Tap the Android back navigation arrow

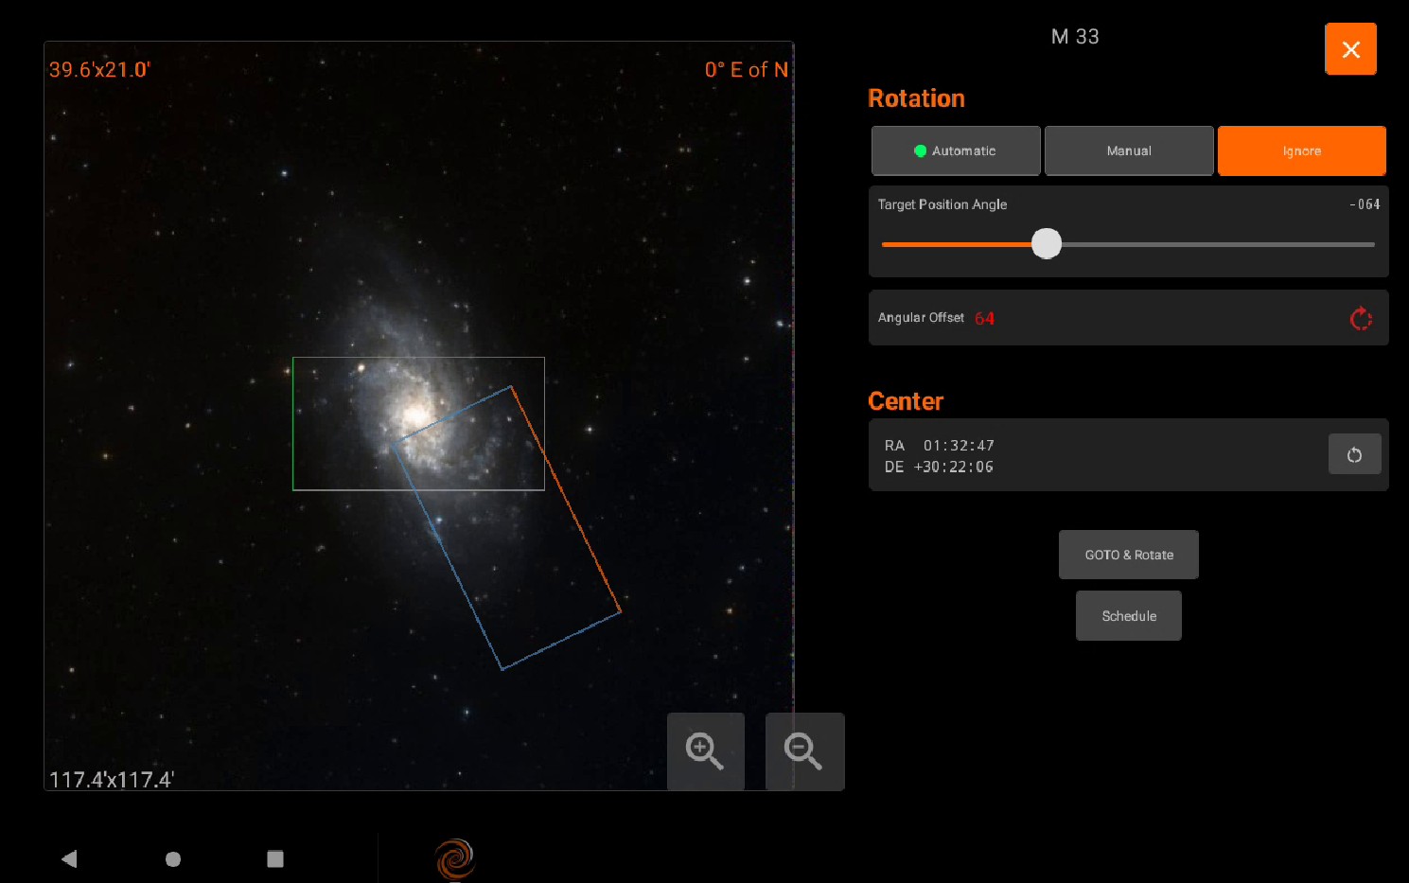(69, 858)
